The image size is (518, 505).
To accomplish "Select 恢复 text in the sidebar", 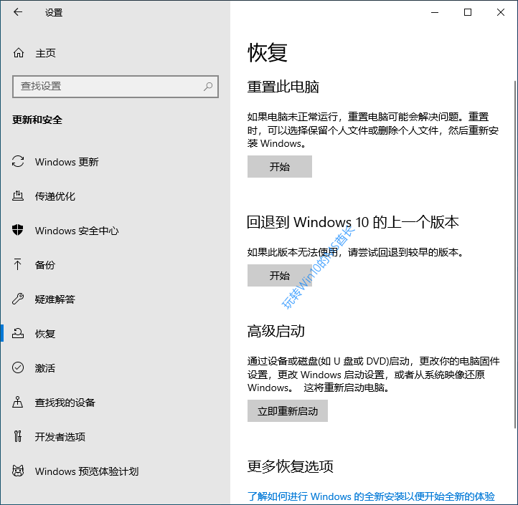I will point(45,334).
